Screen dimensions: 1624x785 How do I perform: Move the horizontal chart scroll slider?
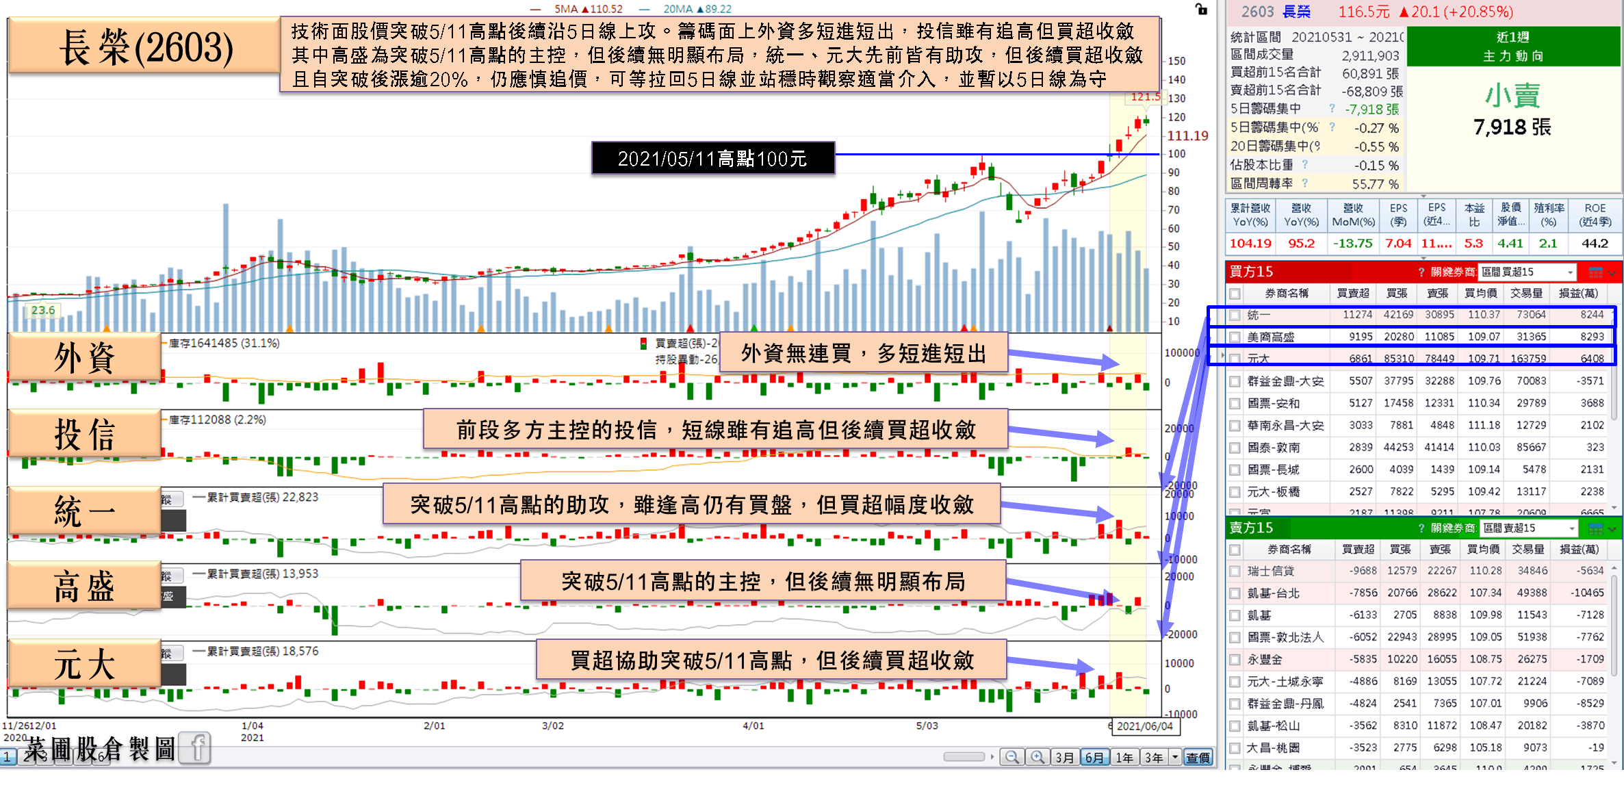click(964, 757)
